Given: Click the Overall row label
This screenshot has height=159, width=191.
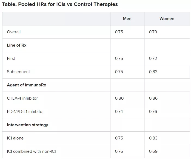Looking at the screenshot, I should click(x=14, y=32).
